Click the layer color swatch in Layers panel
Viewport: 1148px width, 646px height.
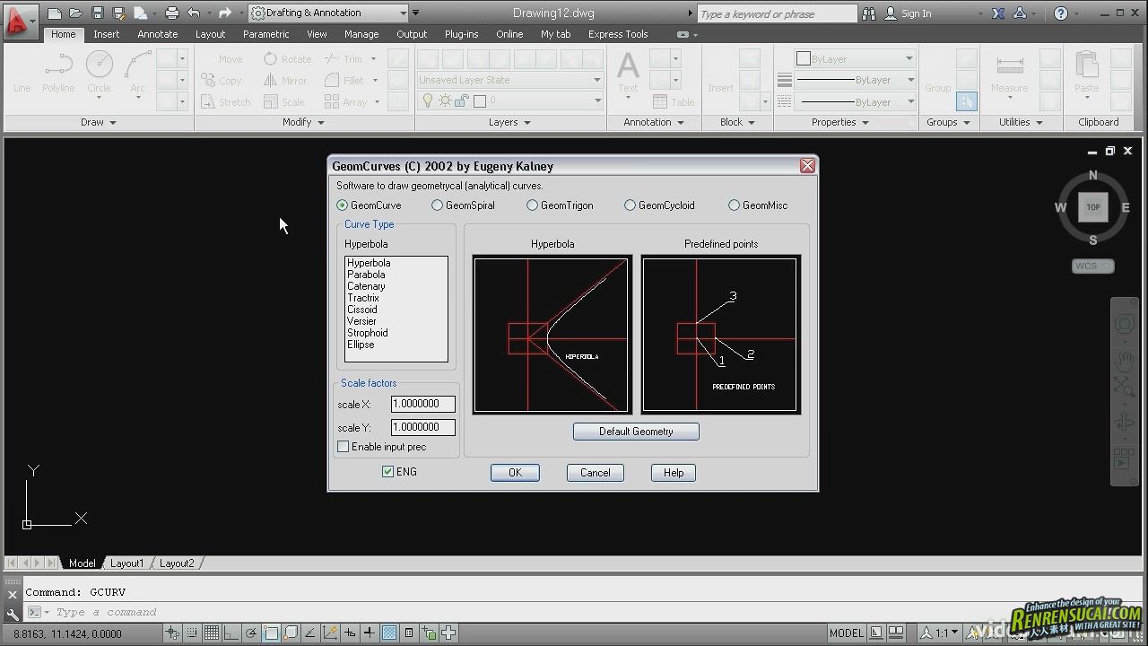[x=480, y=101]
